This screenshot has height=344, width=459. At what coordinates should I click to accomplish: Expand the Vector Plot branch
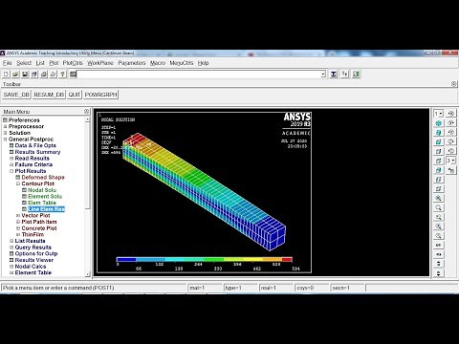pyautogui.click(x=18, y=216)
